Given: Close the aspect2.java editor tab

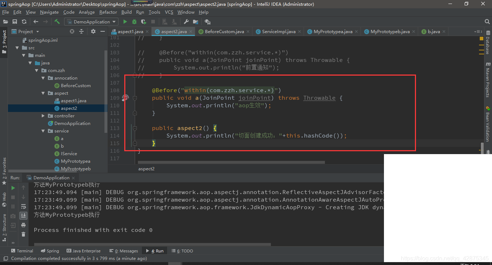Looking at the screenshot, I should 191,32.
